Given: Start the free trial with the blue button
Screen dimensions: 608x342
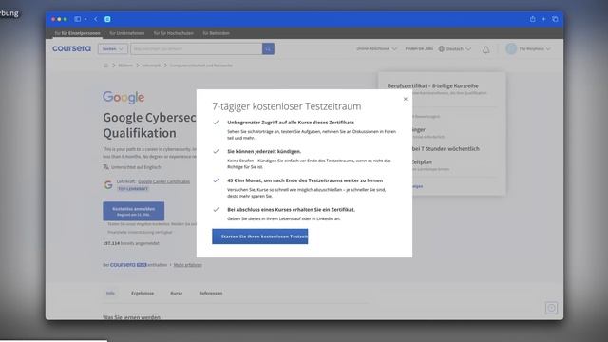Looking at the screenshot, I should point(259,237).
